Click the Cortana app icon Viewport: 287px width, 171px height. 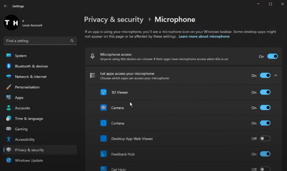tap(103, 123)
